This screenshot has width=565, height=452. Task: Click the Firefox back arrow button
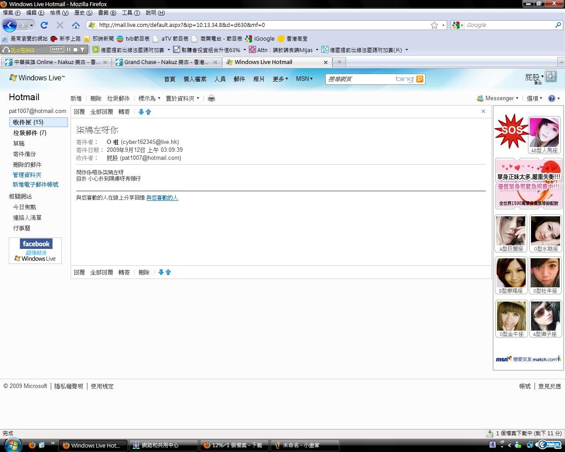point(10,25)
